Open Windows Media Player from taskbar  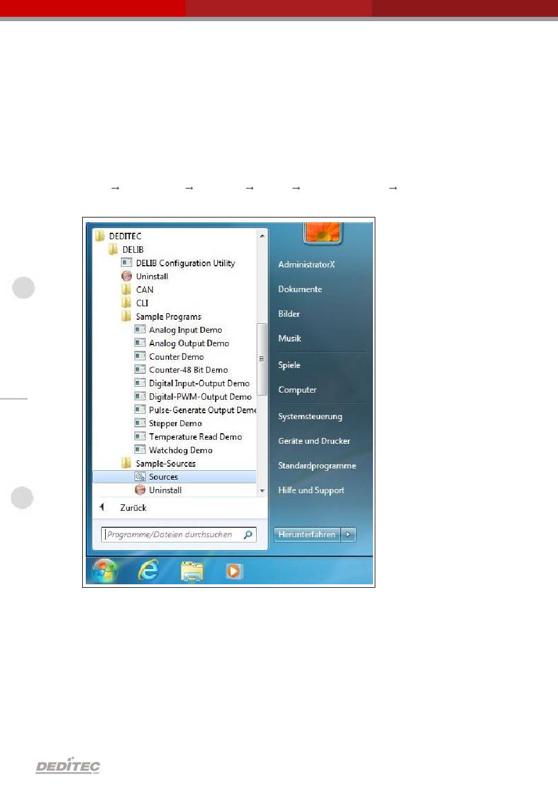(x=234, y=571)
